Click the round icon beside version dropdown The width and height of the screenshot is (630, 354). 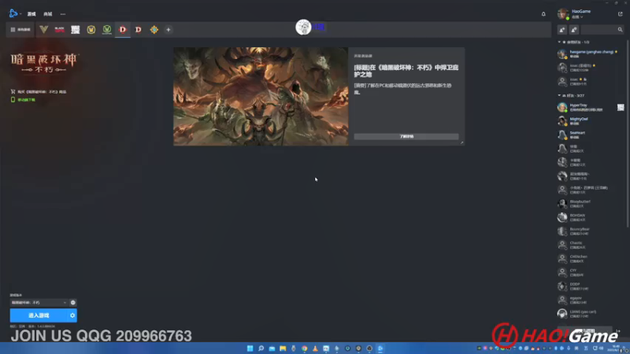click(72, 303)
